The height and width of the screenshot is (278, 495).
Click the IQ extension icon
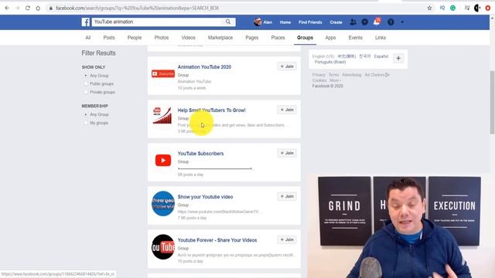tap(442, 8)
